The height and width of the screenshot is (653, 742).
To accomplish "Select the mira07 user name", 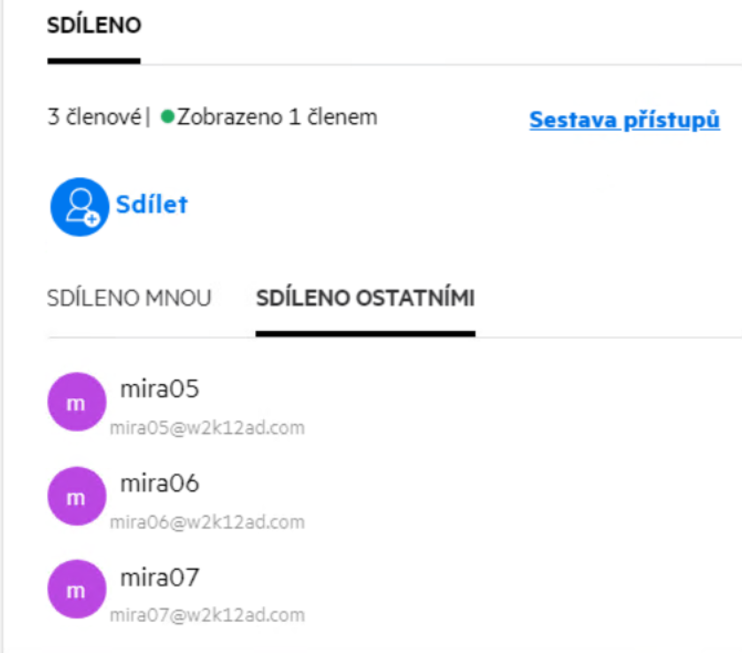I will (159, 578).
